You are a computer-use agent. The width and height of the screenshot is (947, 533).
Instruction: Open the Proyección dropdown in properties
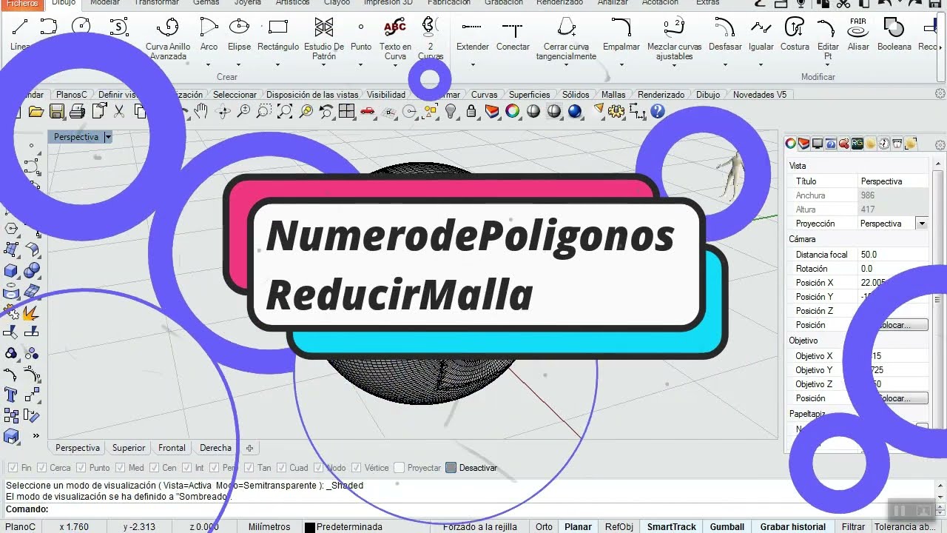(x=922, y=224)
